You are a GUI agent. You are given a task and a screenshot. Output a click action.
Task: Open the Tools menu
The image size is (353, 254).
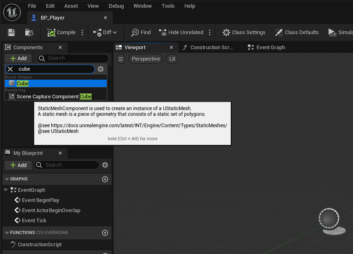click(x=168, y=6)
